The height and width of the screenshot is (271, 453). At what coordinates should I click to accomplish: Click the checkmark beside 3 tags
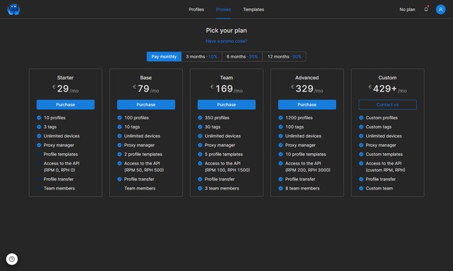click(39, 127)
